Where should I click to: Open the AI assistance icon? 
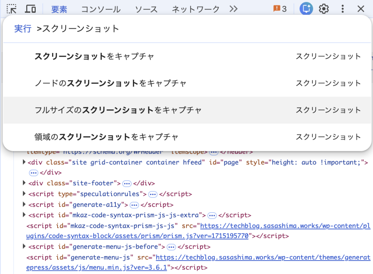click(306, 9)
